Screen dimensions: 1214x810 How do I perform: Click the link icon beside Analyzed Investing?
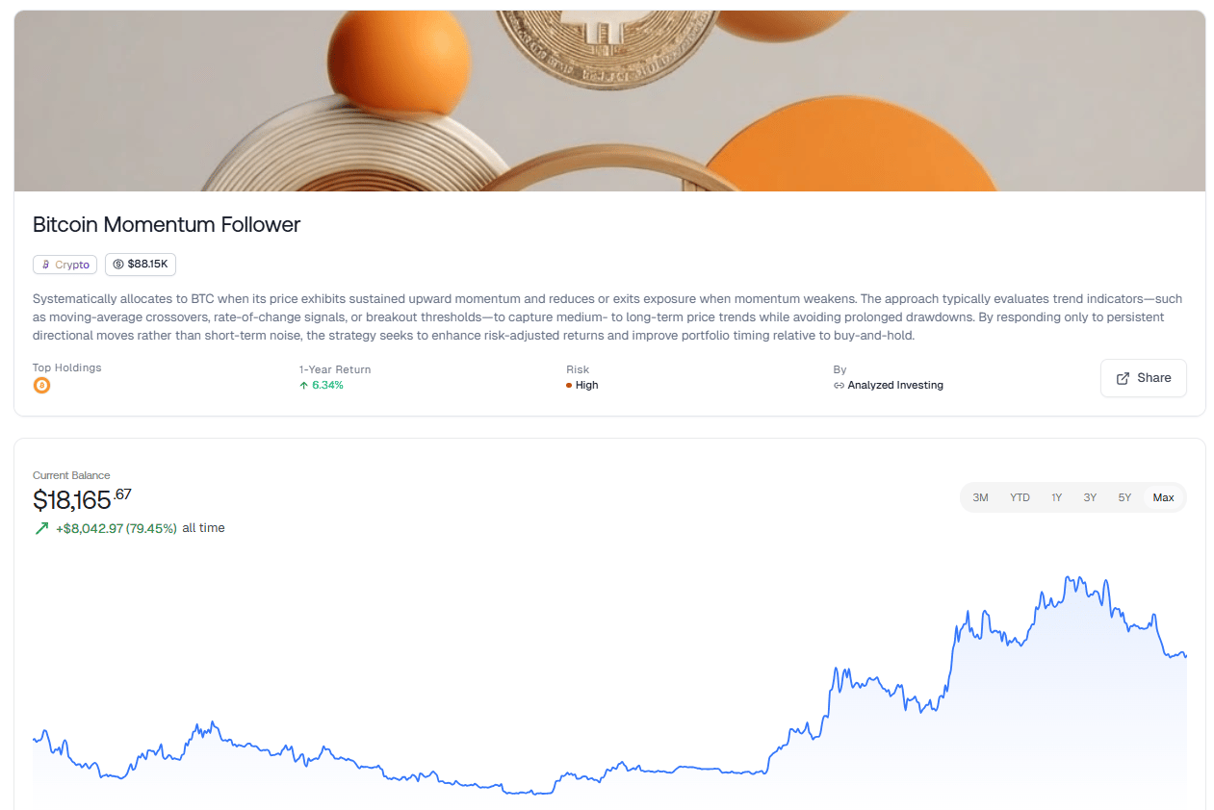839,385
